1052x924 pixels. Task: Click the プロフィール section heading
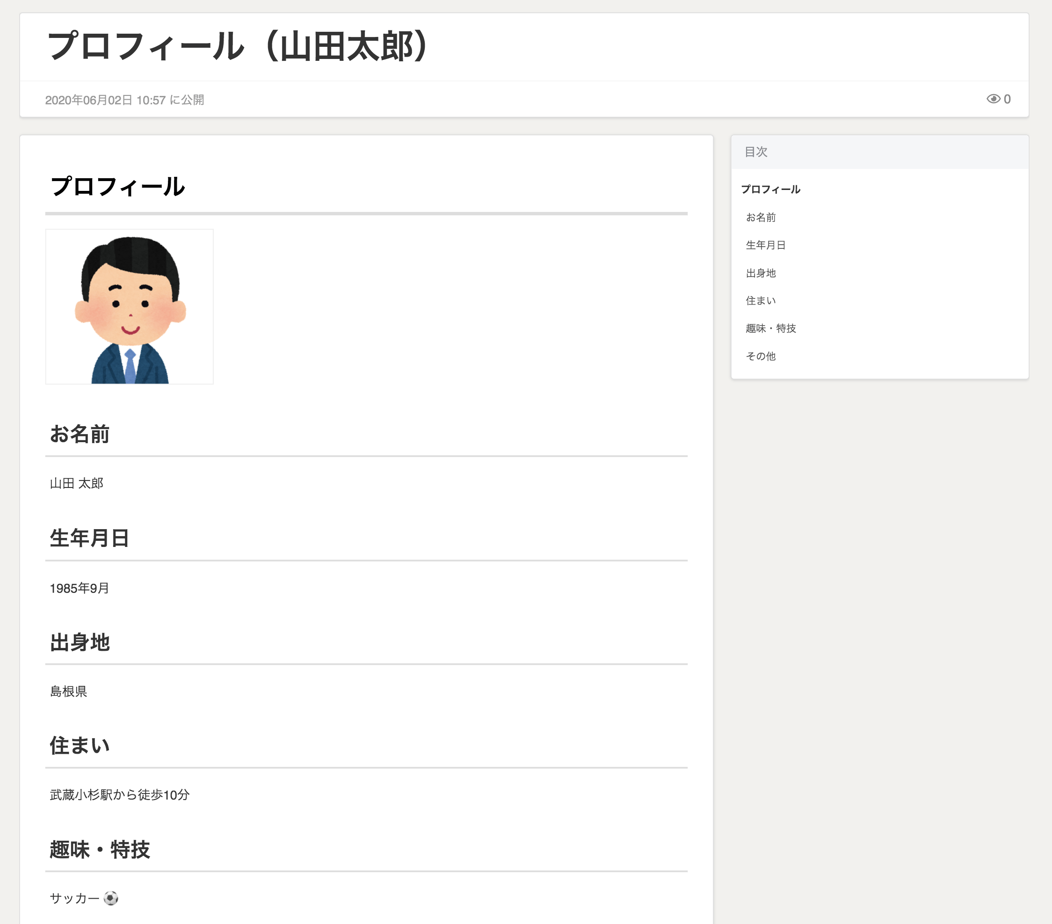[119, 187]
